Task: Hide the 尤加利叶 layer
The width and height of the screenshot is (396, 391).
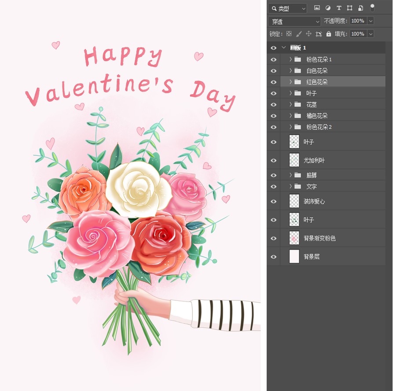Action: (x=274, y=161)
